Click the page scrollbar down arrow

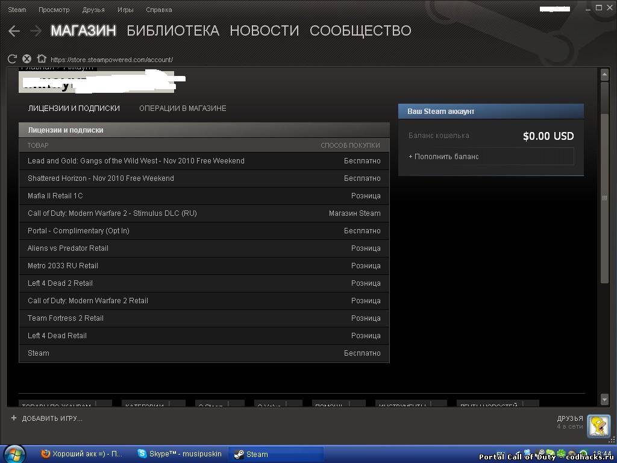(x=605, y=400)
